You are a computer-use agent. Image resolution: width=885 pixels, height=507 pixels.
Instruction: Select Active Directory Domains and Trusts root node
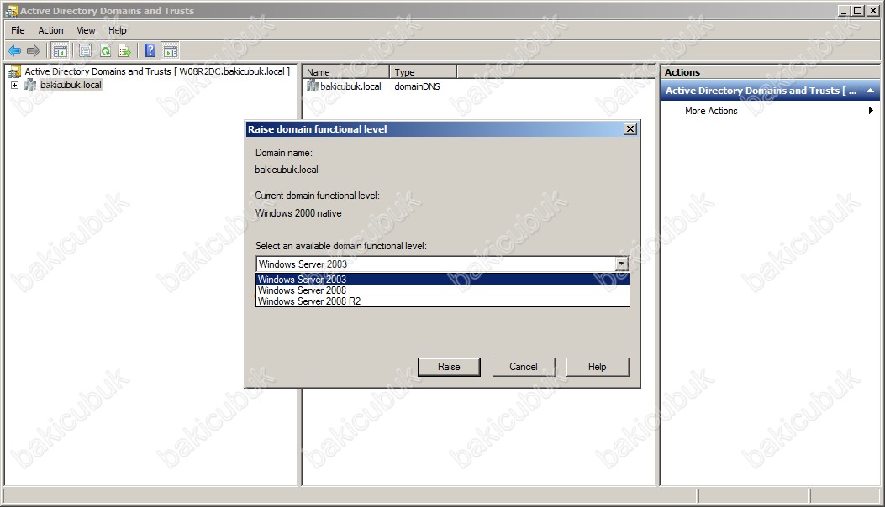(x=157, y=71)
